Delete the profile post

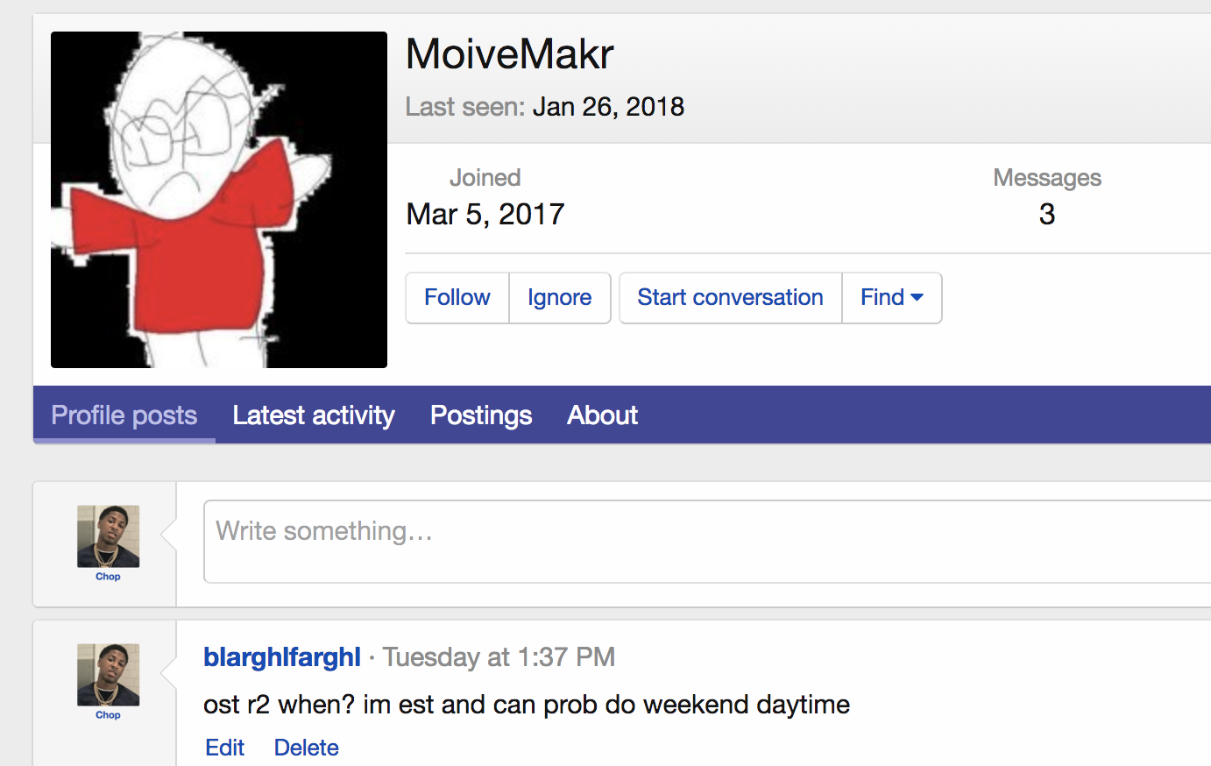coord(306,748)
